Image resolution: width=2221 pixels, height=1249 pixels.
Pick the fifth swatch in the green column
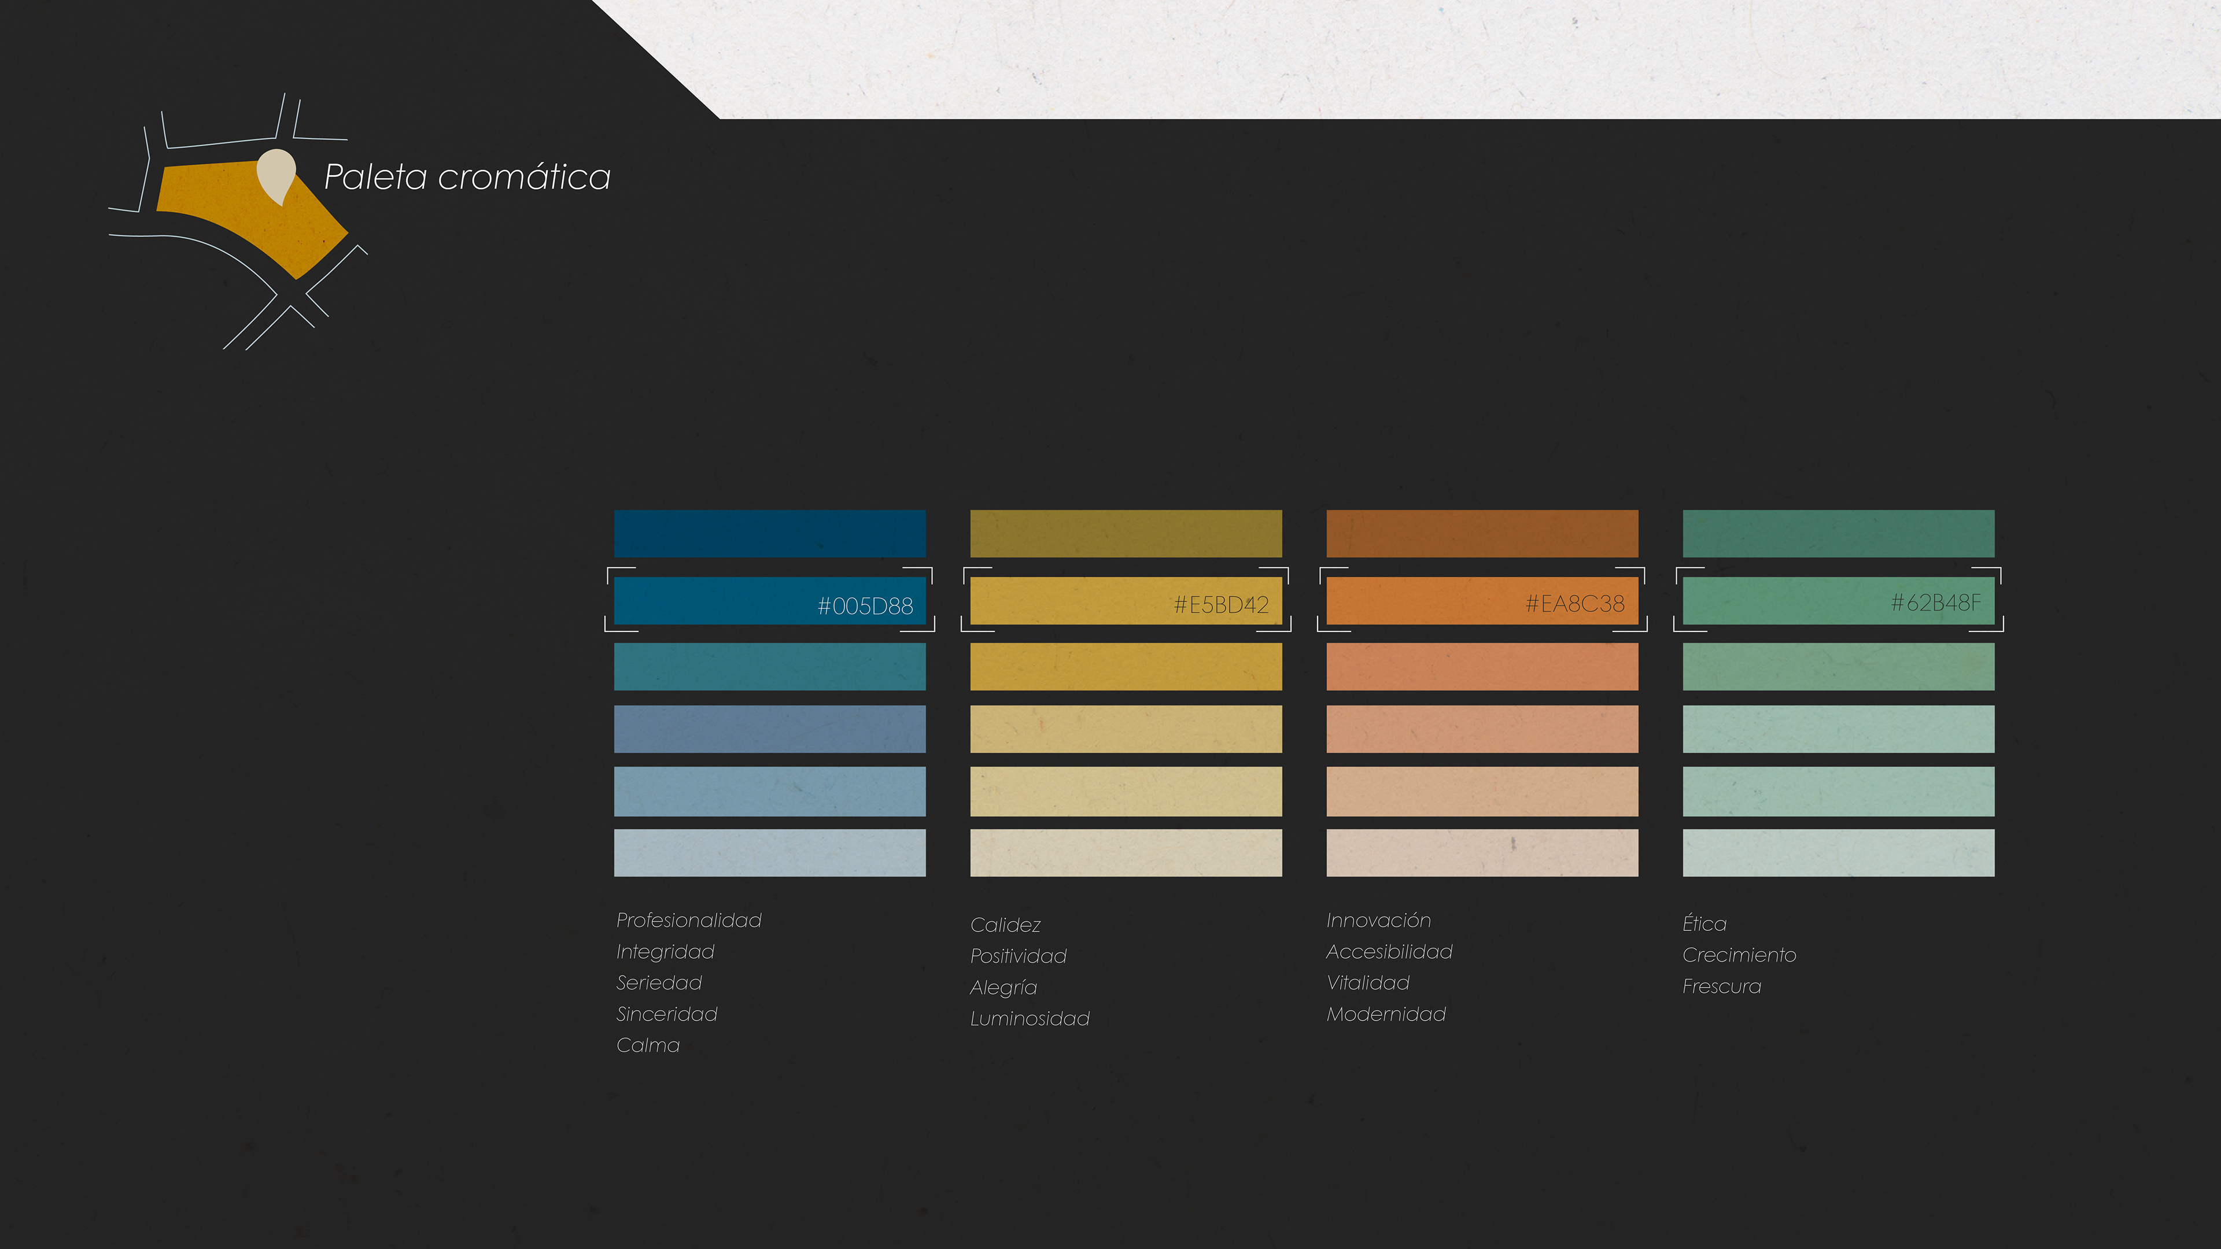[1838, 791]
